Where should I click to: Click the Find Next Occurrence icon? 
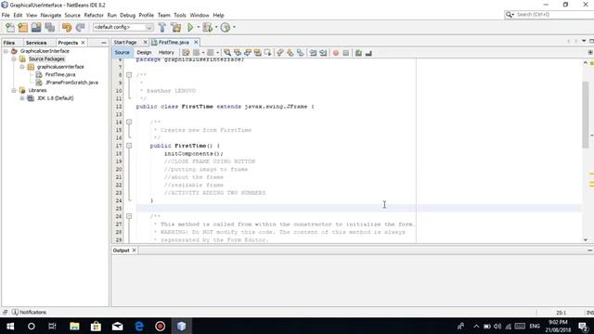click(x=248, y=53)
